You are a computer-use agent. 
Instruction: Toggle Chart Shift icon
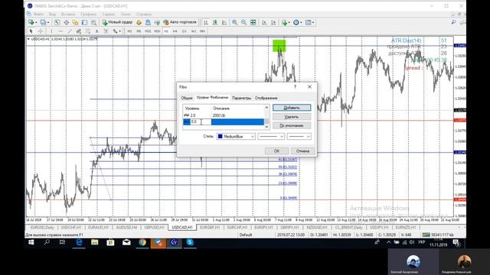[x=273, y=22]
